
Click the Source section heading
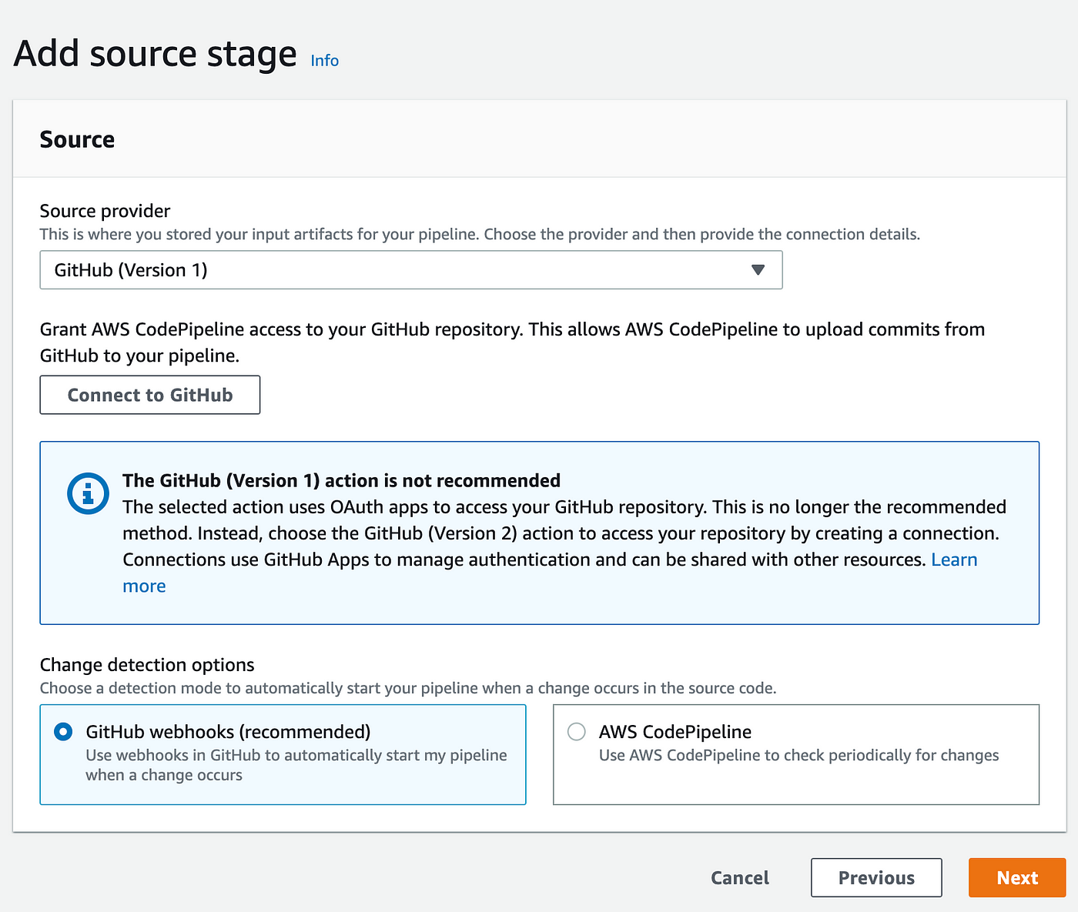click(77, 139)
